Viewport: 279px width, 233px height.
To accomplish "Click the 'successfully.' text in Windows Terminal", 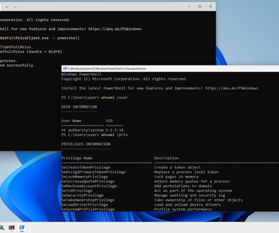I will pyautogui.click(x=21, y=65).
